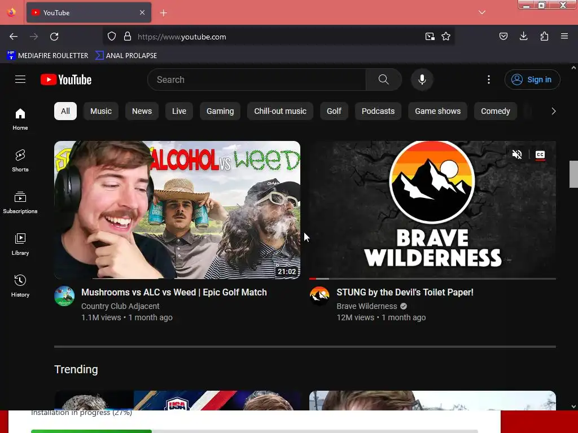The image size is (578, 433).
Task: Click the search magnifier button
Action: click(383, 79)
